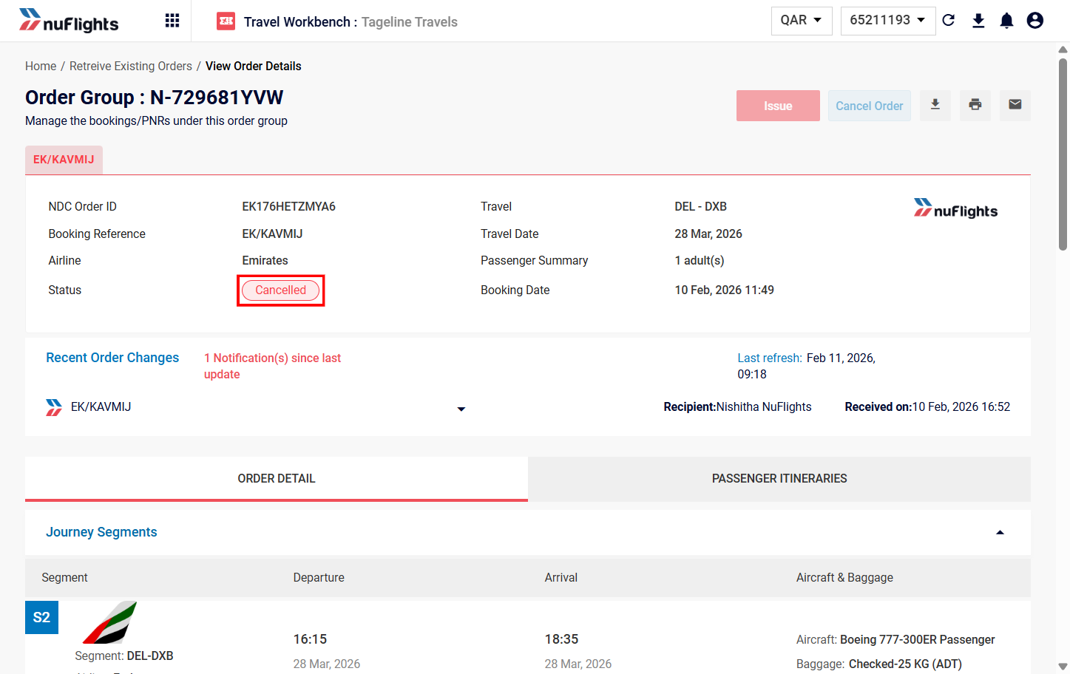Viewport: 1070px width, 674px height.
Task: Open the notifications bell
Action: (x=1006, y=21)
